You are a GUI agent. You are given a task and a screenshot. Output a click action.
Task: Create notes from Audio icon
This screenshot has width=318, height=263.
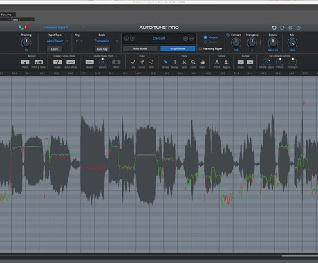(x=89, y=62)
